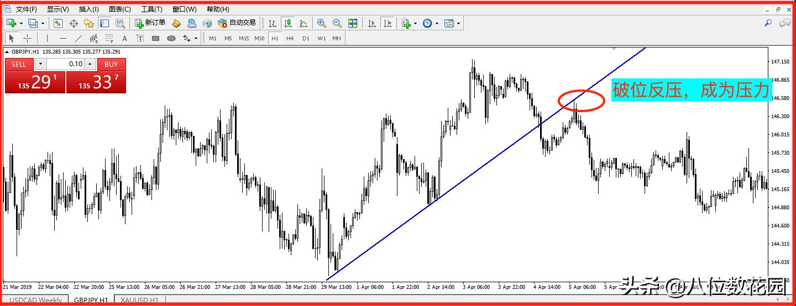Select the MN timeframe button
This screenshot has width=796, height=306.
[337, 38]
